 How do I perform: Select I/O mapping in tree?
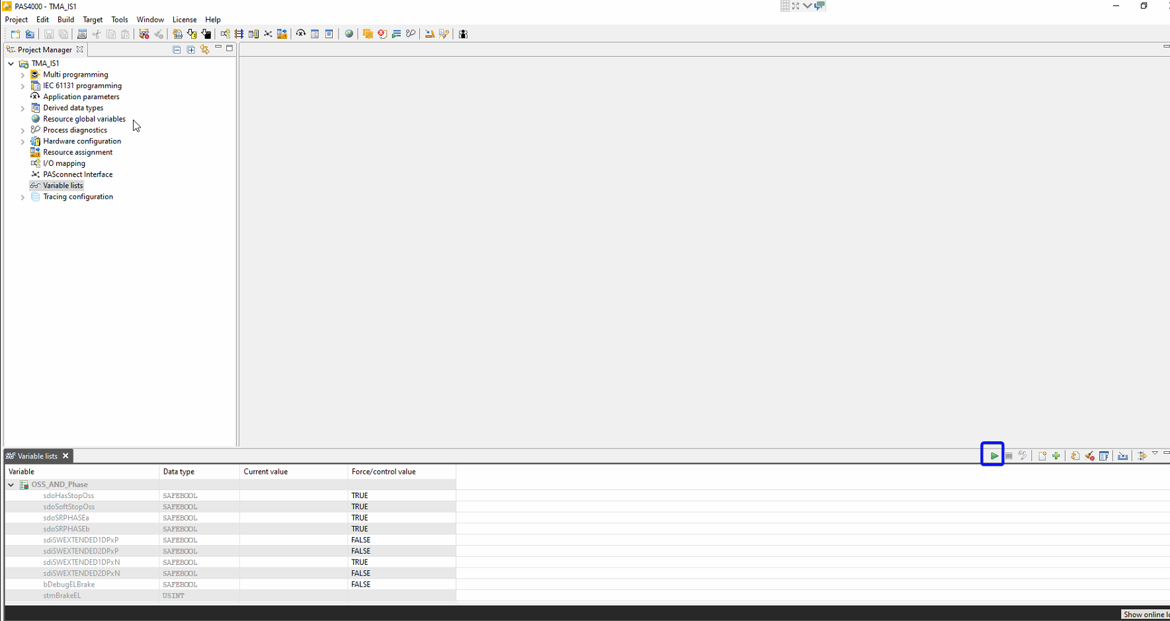pyautogui.click(x=64, y=164)
